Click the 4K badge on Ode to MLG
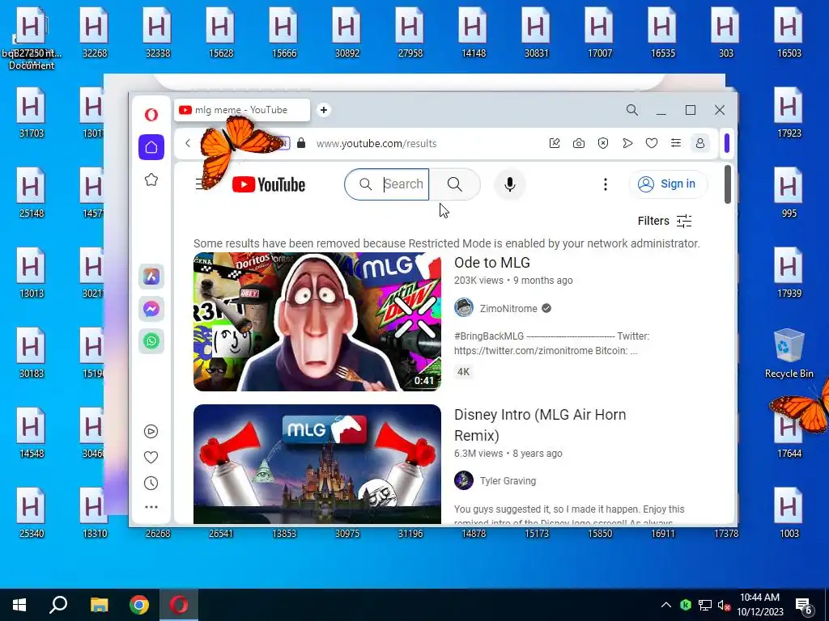 point(464,372)
